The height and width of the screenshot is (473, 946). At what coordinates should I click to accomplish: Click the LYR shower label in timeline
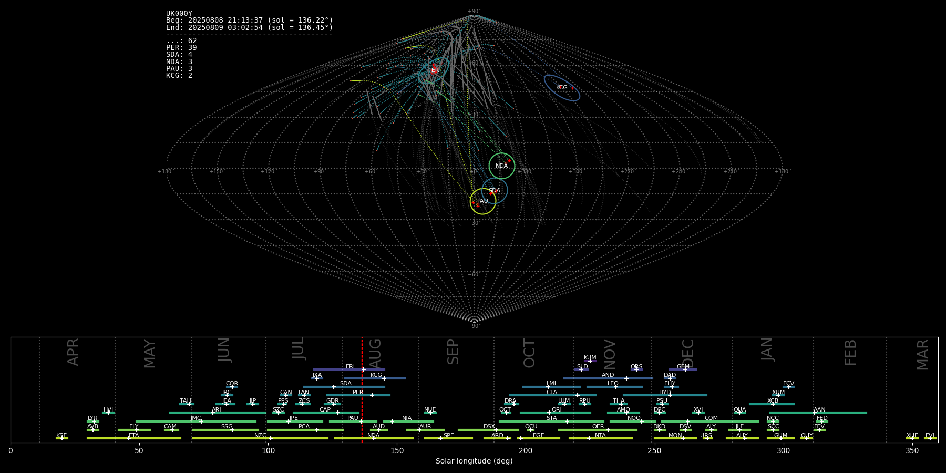[x=92, y=418]
